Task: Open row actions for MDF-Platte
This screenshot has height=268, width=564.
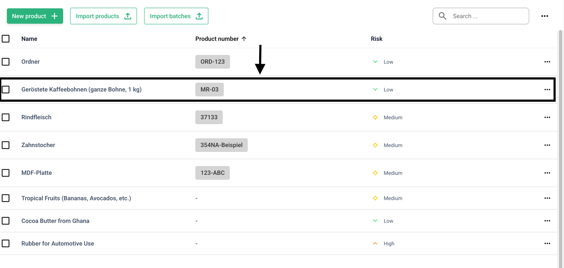Action: coord(547,173)
